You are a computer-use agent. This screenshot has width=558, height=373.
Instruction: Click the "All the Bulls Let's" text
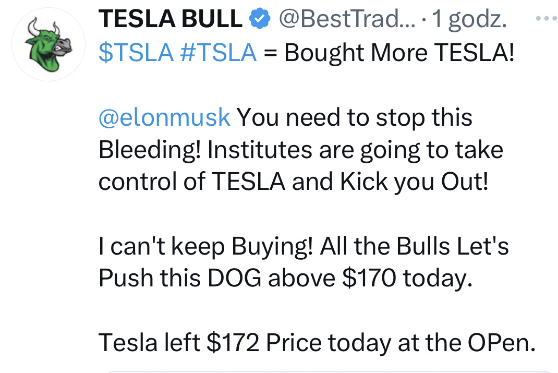[x=415, y=247]
